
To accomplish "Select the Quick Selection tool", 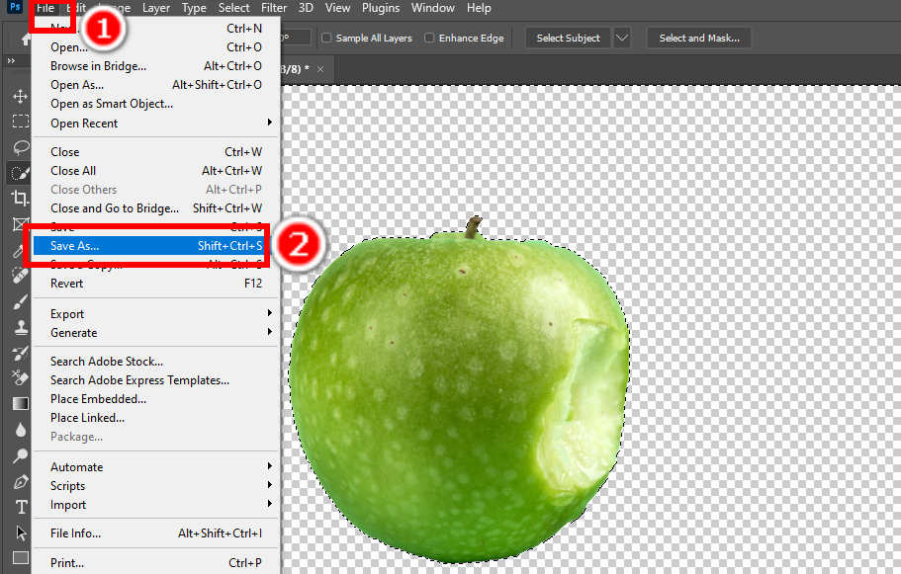I will tap(21, 172).
